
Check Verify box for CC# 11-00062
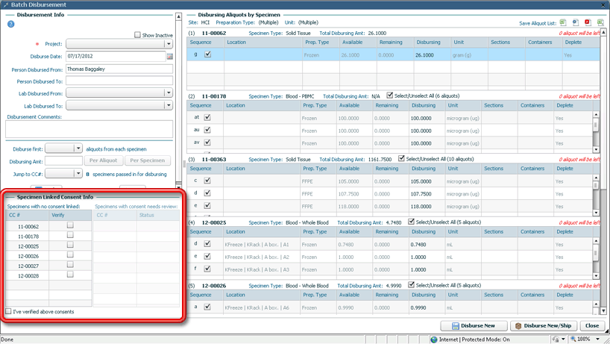[70, 225]
